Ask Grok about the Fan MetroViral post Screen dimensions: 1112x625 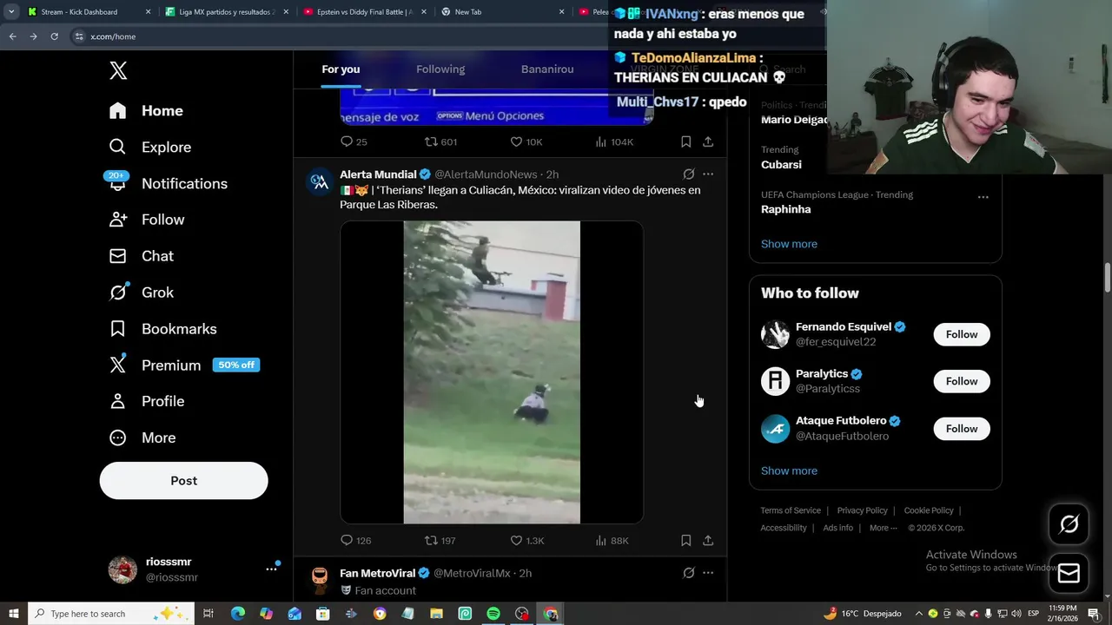point(688,573)
